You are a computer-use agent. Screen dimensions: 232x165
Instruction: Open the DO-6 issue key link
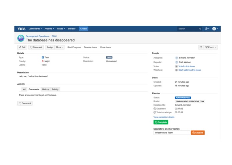54,36
